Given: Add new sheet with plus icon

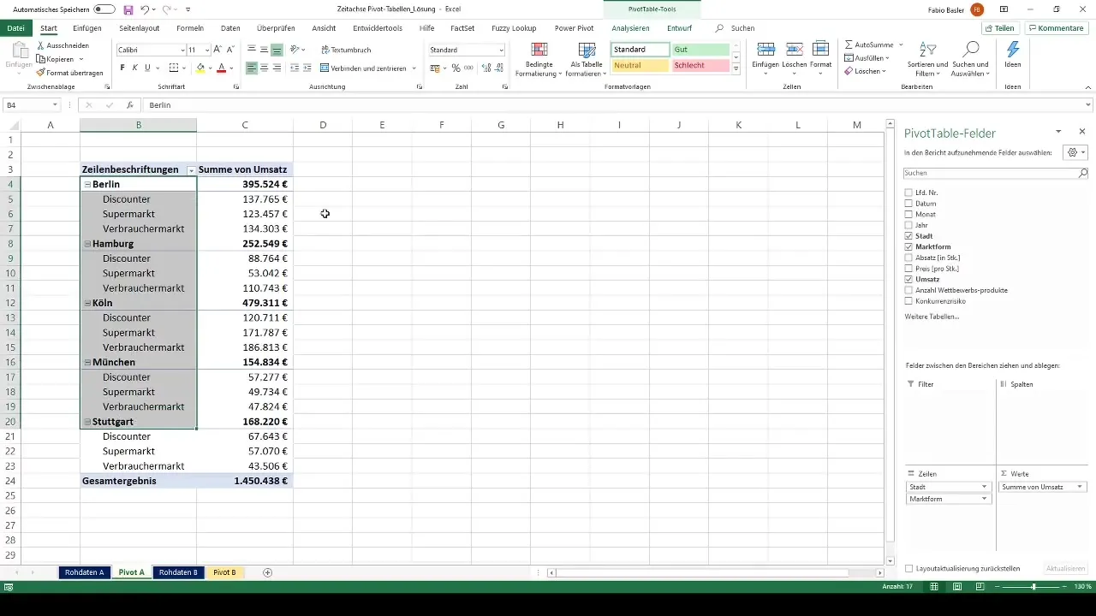Looking at the screenshot, I should [267, 572].
